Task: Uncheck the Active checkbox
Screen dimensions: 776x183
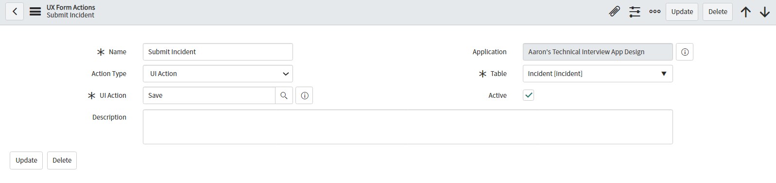Action: point(529,95)
